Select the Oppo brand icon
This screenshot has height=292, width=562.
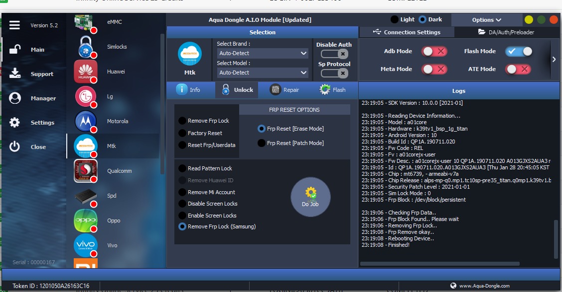point(85,220)
